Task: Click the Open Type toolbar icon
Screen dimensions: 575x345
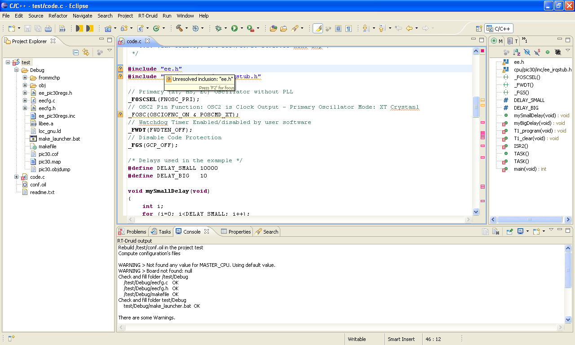Action: [x=273, y=28]
